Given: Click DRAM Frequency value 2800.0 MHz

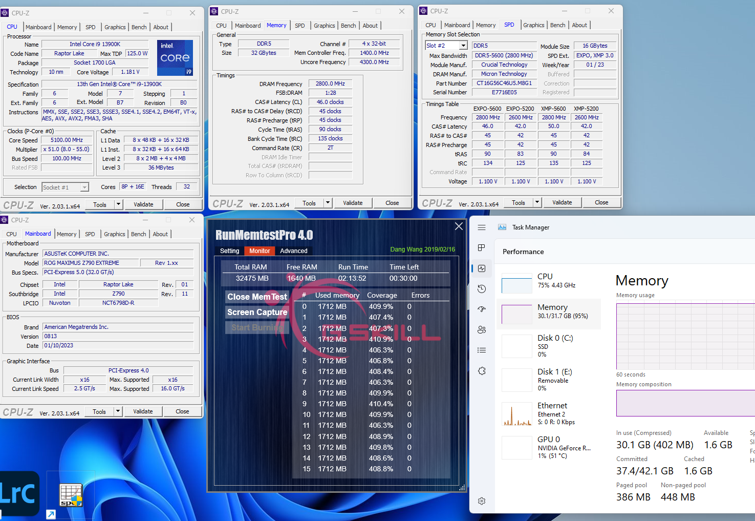Looking at the screenshot, I should 330,84.
